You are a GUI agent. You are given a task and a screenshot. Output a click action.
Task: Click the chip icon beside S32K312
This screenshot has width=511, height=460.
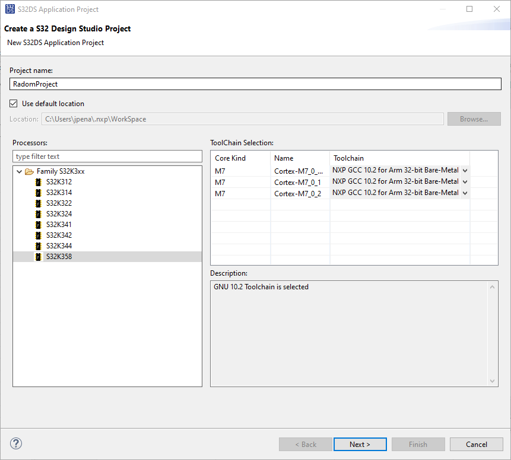point(39,181)
